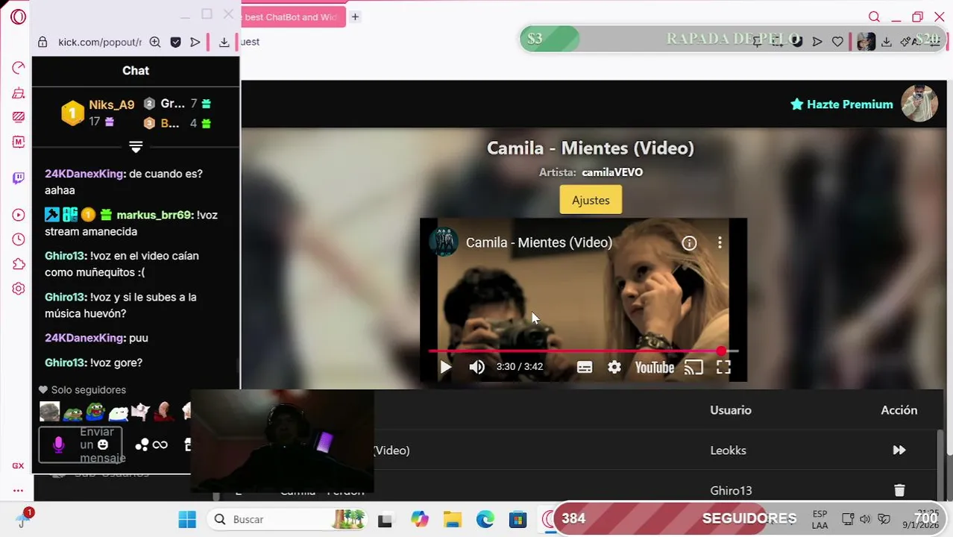Open YouTube player settings gear
Viewport: 953px width, 537px height.
click(614, 367)
